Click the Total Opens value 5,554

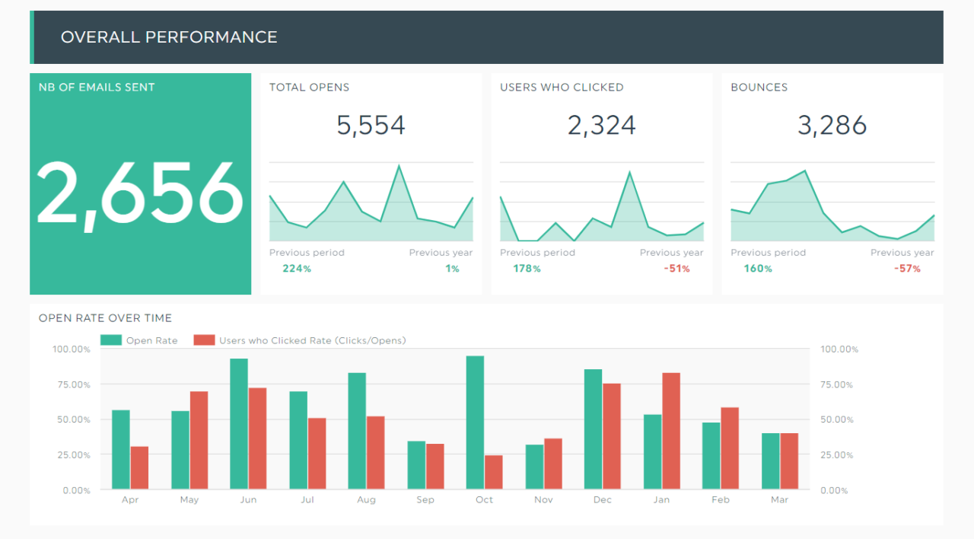click(x=371, y=126)
